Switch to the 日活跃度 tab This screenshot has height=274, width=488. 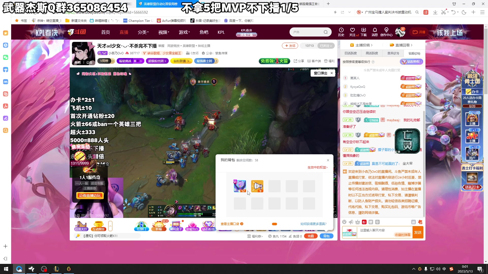pos(351,53)
